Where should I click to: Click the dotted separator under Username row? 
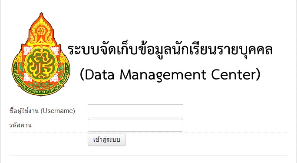[x=148, y=118]
